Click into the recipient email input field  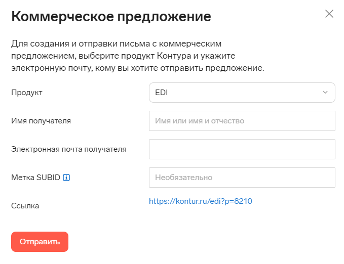click(242, 149)
